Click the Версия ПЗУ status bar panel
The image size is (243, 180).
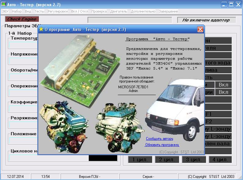[89, 177]
